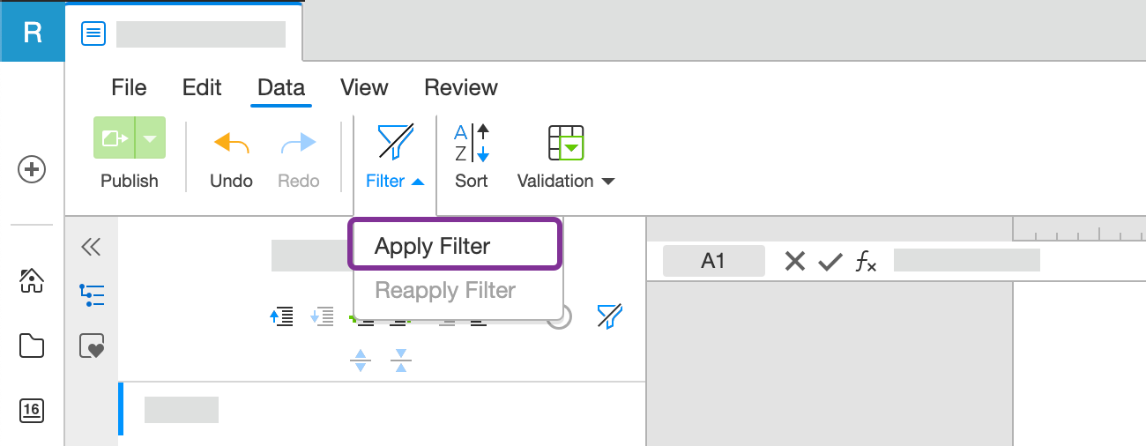Open the Publish split-button dropdown arrow
Image resolution: width=1146 pixels, height=446 pixels.
point(151,138)
